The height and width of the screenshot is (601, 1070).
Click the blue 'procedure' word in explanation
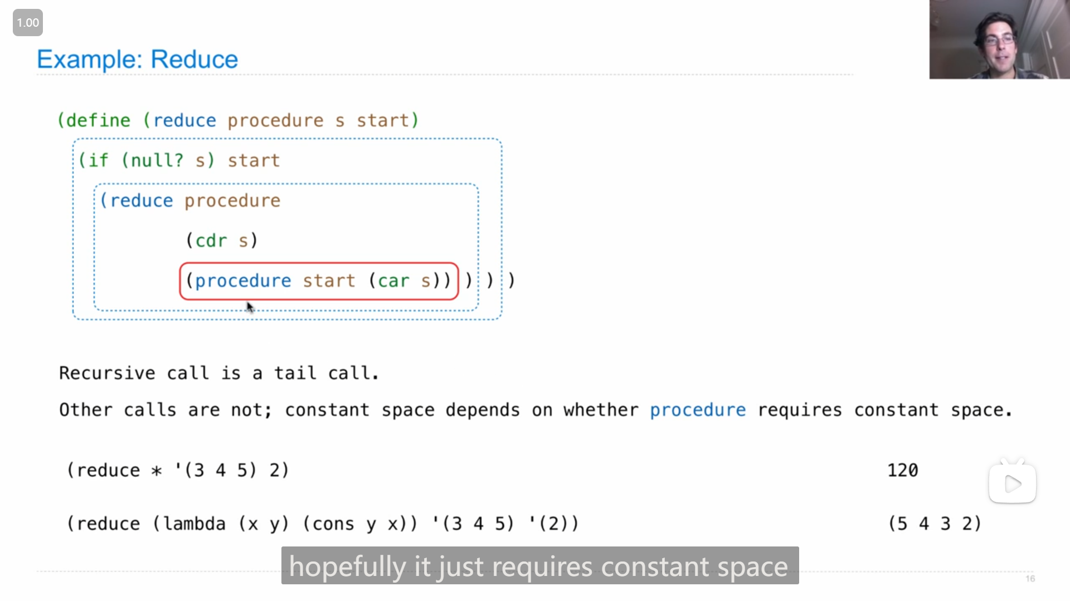pos(697,410)
